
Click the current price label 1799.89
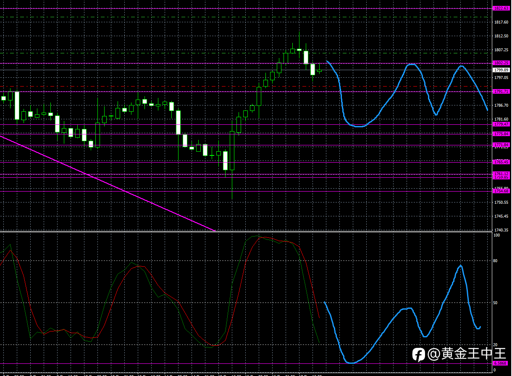[501, 70]
